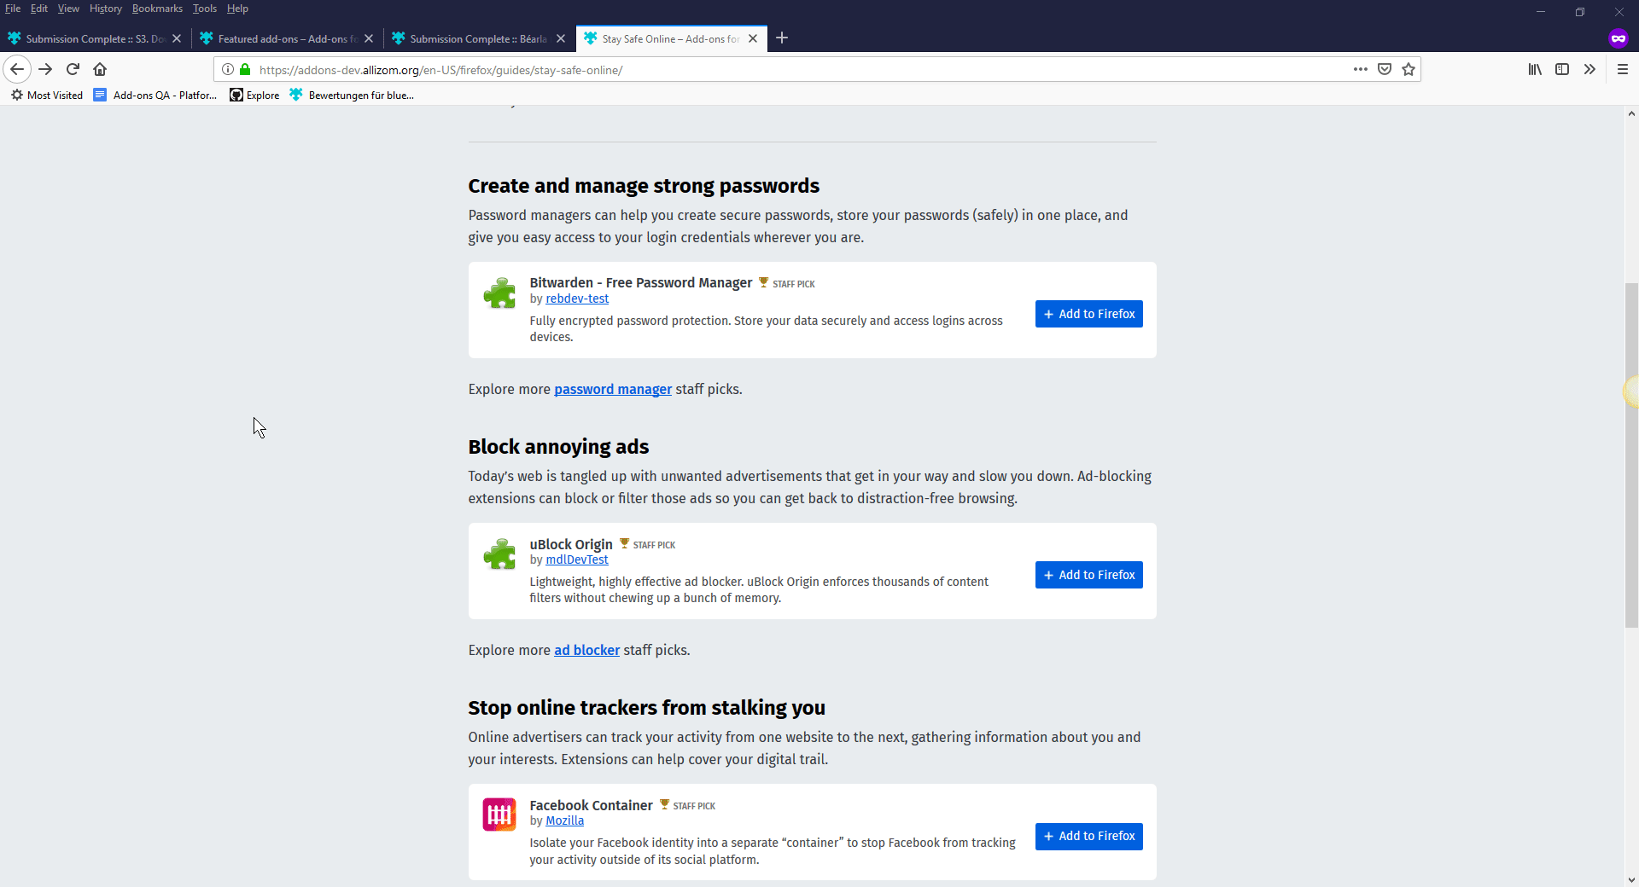This screenshot has height=887, width=1639.
Task: Click the uBlock Origin puzzle-piece icon
Action: (499, 554)
